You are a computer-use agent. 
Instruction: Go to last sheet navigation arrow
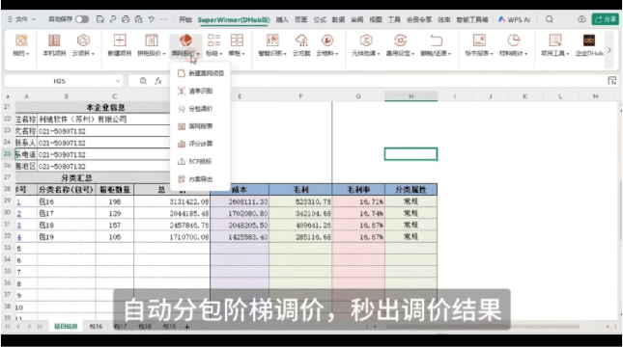coord(40,327)
